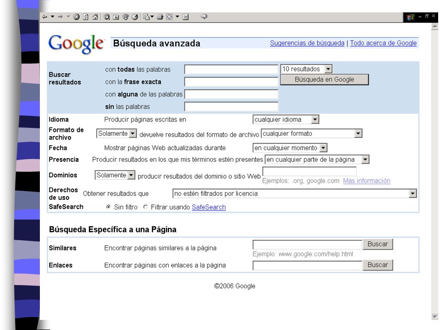Image resolution: width=440 pixels, height=330 pixels.
Task: Open the 'cualquier idioma' language dropdown
Action: point(286,120)
